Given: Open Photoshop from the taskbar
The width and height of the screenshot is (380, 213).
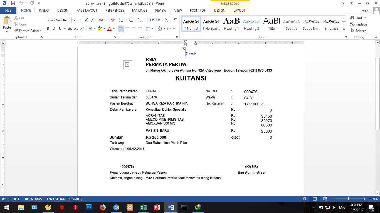Looking at the screenshot, I should pyautogui.click(x=89, y=207).
